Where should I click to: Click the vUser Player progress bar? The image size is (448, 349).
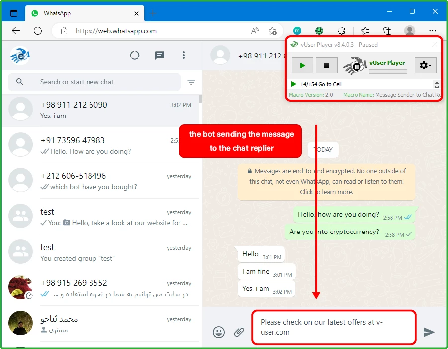pos(388,72)
